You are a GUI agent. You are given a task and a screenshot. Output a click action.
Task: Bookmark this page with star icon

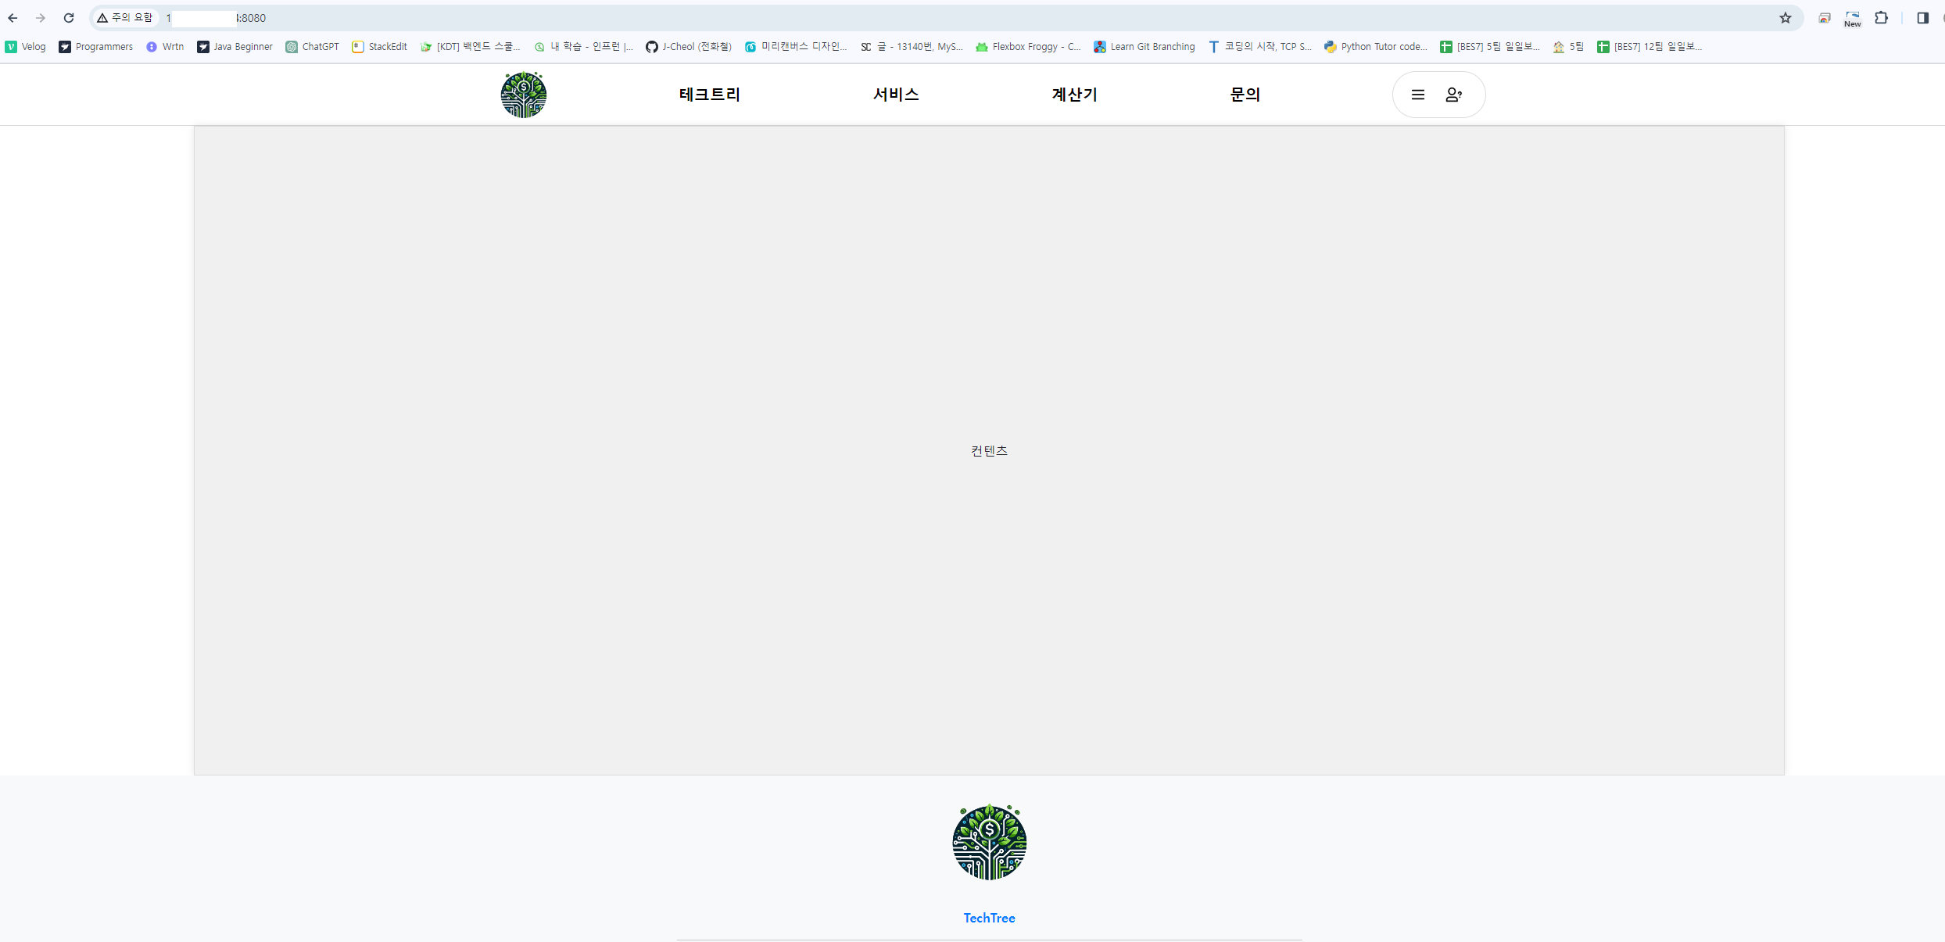(x=1785, y=18)
